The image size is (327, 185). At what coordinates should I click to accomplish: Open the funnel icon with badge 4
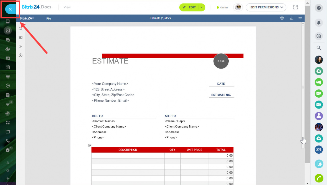8,104
